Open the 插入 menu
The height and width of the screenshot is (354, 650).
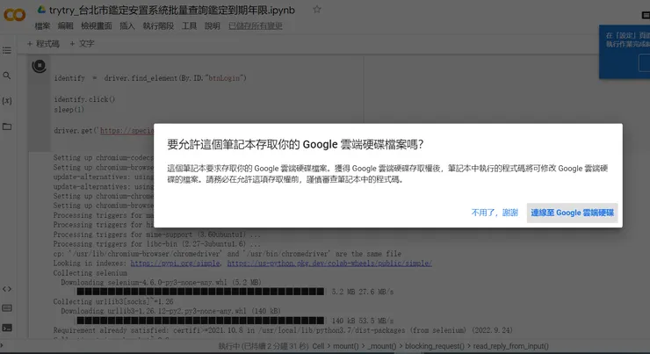(x=127, y=26)
